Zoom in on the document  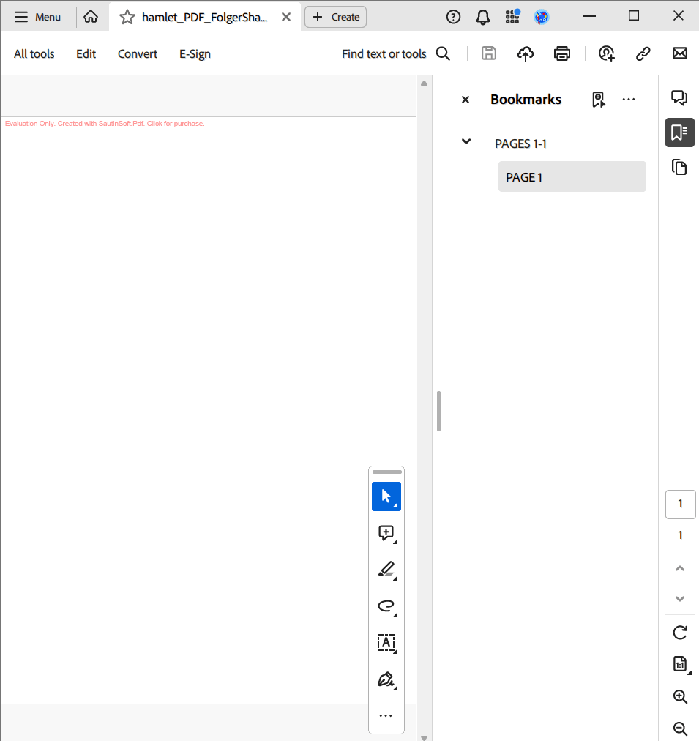coord(679,696)
